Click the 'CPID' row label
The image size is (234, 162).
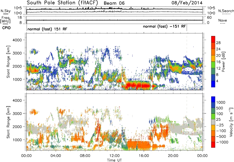(x=6, y=28)
